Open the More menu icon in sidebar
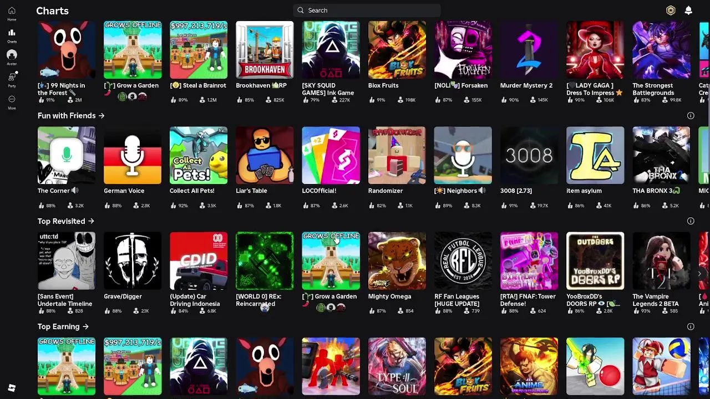Viewport: 710px width, 399px height. tap(12, 99)
